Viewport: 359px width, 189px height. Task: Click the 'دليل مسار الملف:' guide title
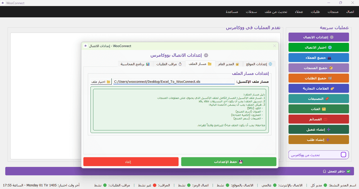point(254,94)
